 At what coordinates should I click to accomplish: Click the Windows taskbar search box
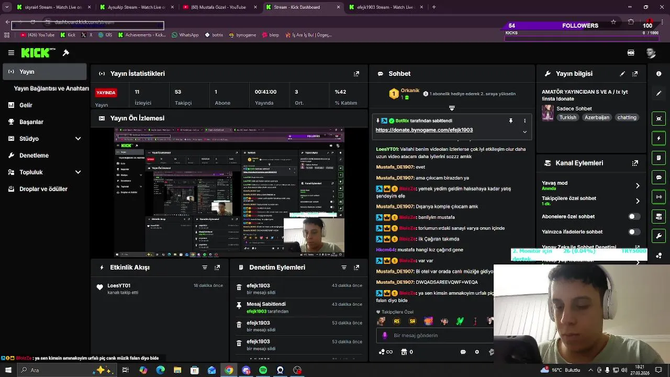click(66, 370)
